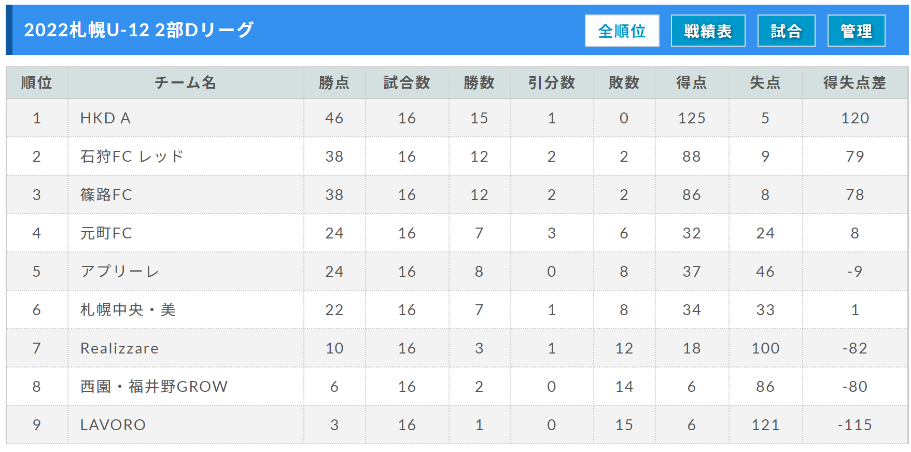The image size is (911, 452).
Task: Switch to the 戦績表 tab
Action: click(708, 31)
